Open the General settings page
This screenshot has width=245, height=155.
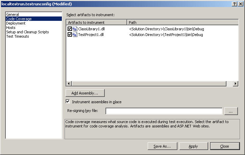13,14
